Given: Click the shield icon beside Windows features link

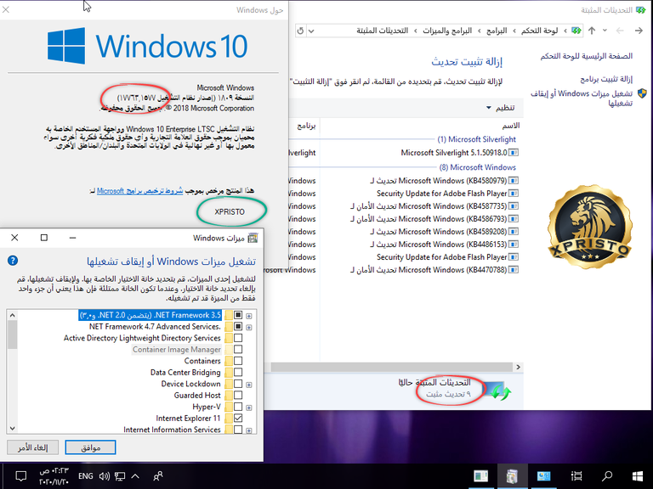Looking at the screenshot, I should 642,93.
